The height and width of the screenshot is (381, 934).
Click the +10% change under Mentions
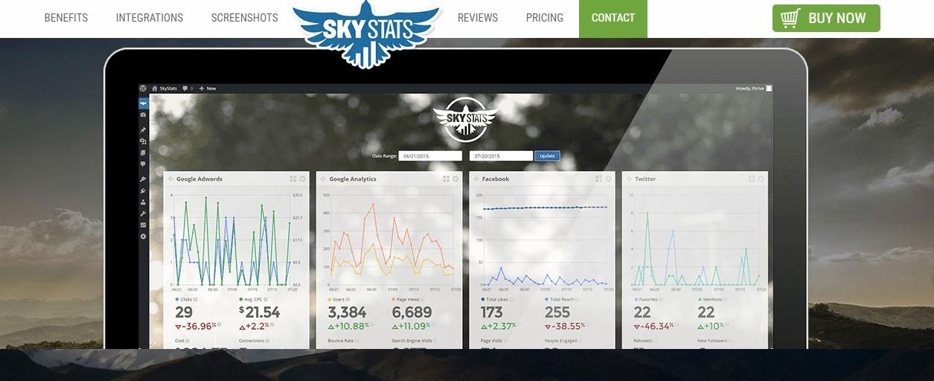click(x=711, y=326)
